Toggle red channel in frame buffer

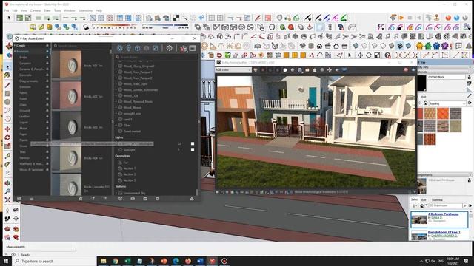click(263, 70)
